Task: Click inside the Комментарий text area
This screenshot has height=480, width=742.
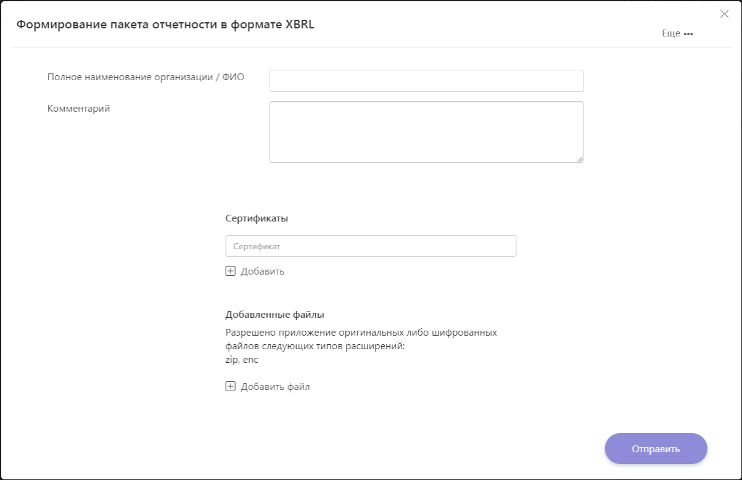Action: [x=426, y=132]
